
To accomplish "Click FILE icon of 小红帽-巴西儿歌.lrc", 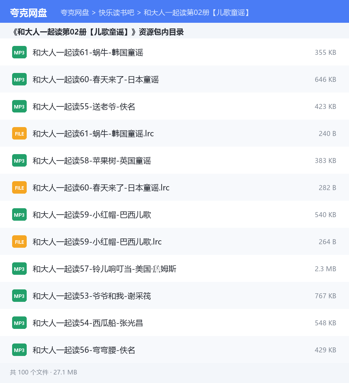I will click(19, 242).
